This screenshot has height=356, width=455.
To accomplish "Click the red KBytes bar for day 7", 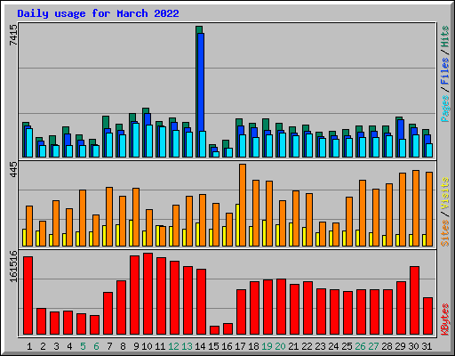I will pyautogui.click(x=108, y=313).
